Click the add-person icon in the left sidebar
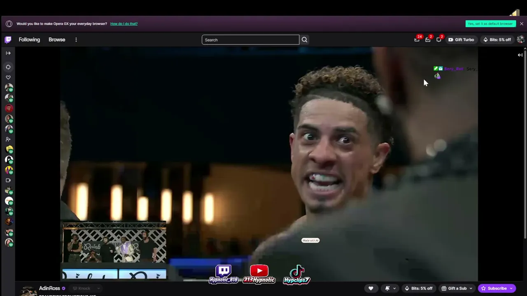This screenshot has height=296, width=527. pos(8,139)
